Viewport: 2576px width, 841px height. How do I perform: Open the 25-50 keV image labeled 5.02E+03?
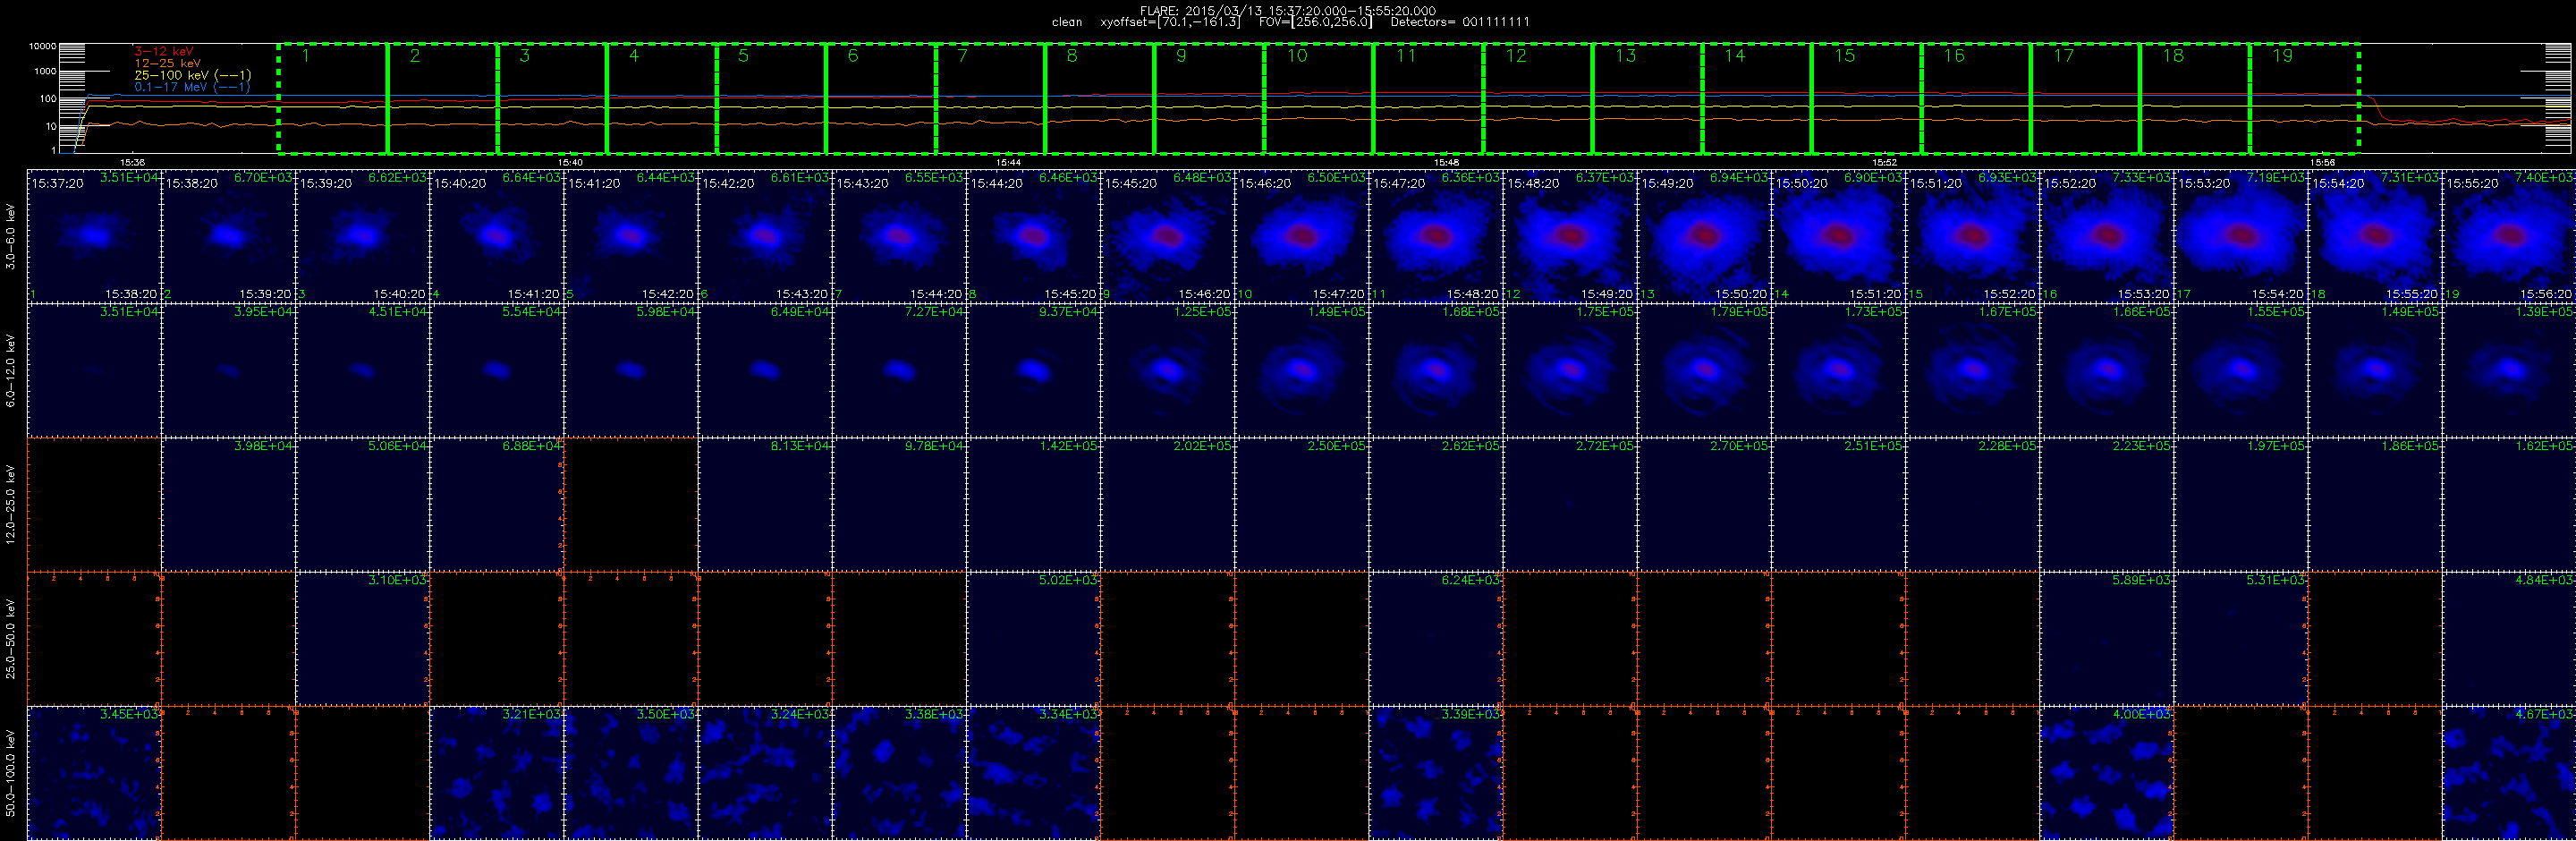click(x=1033, y=638)
